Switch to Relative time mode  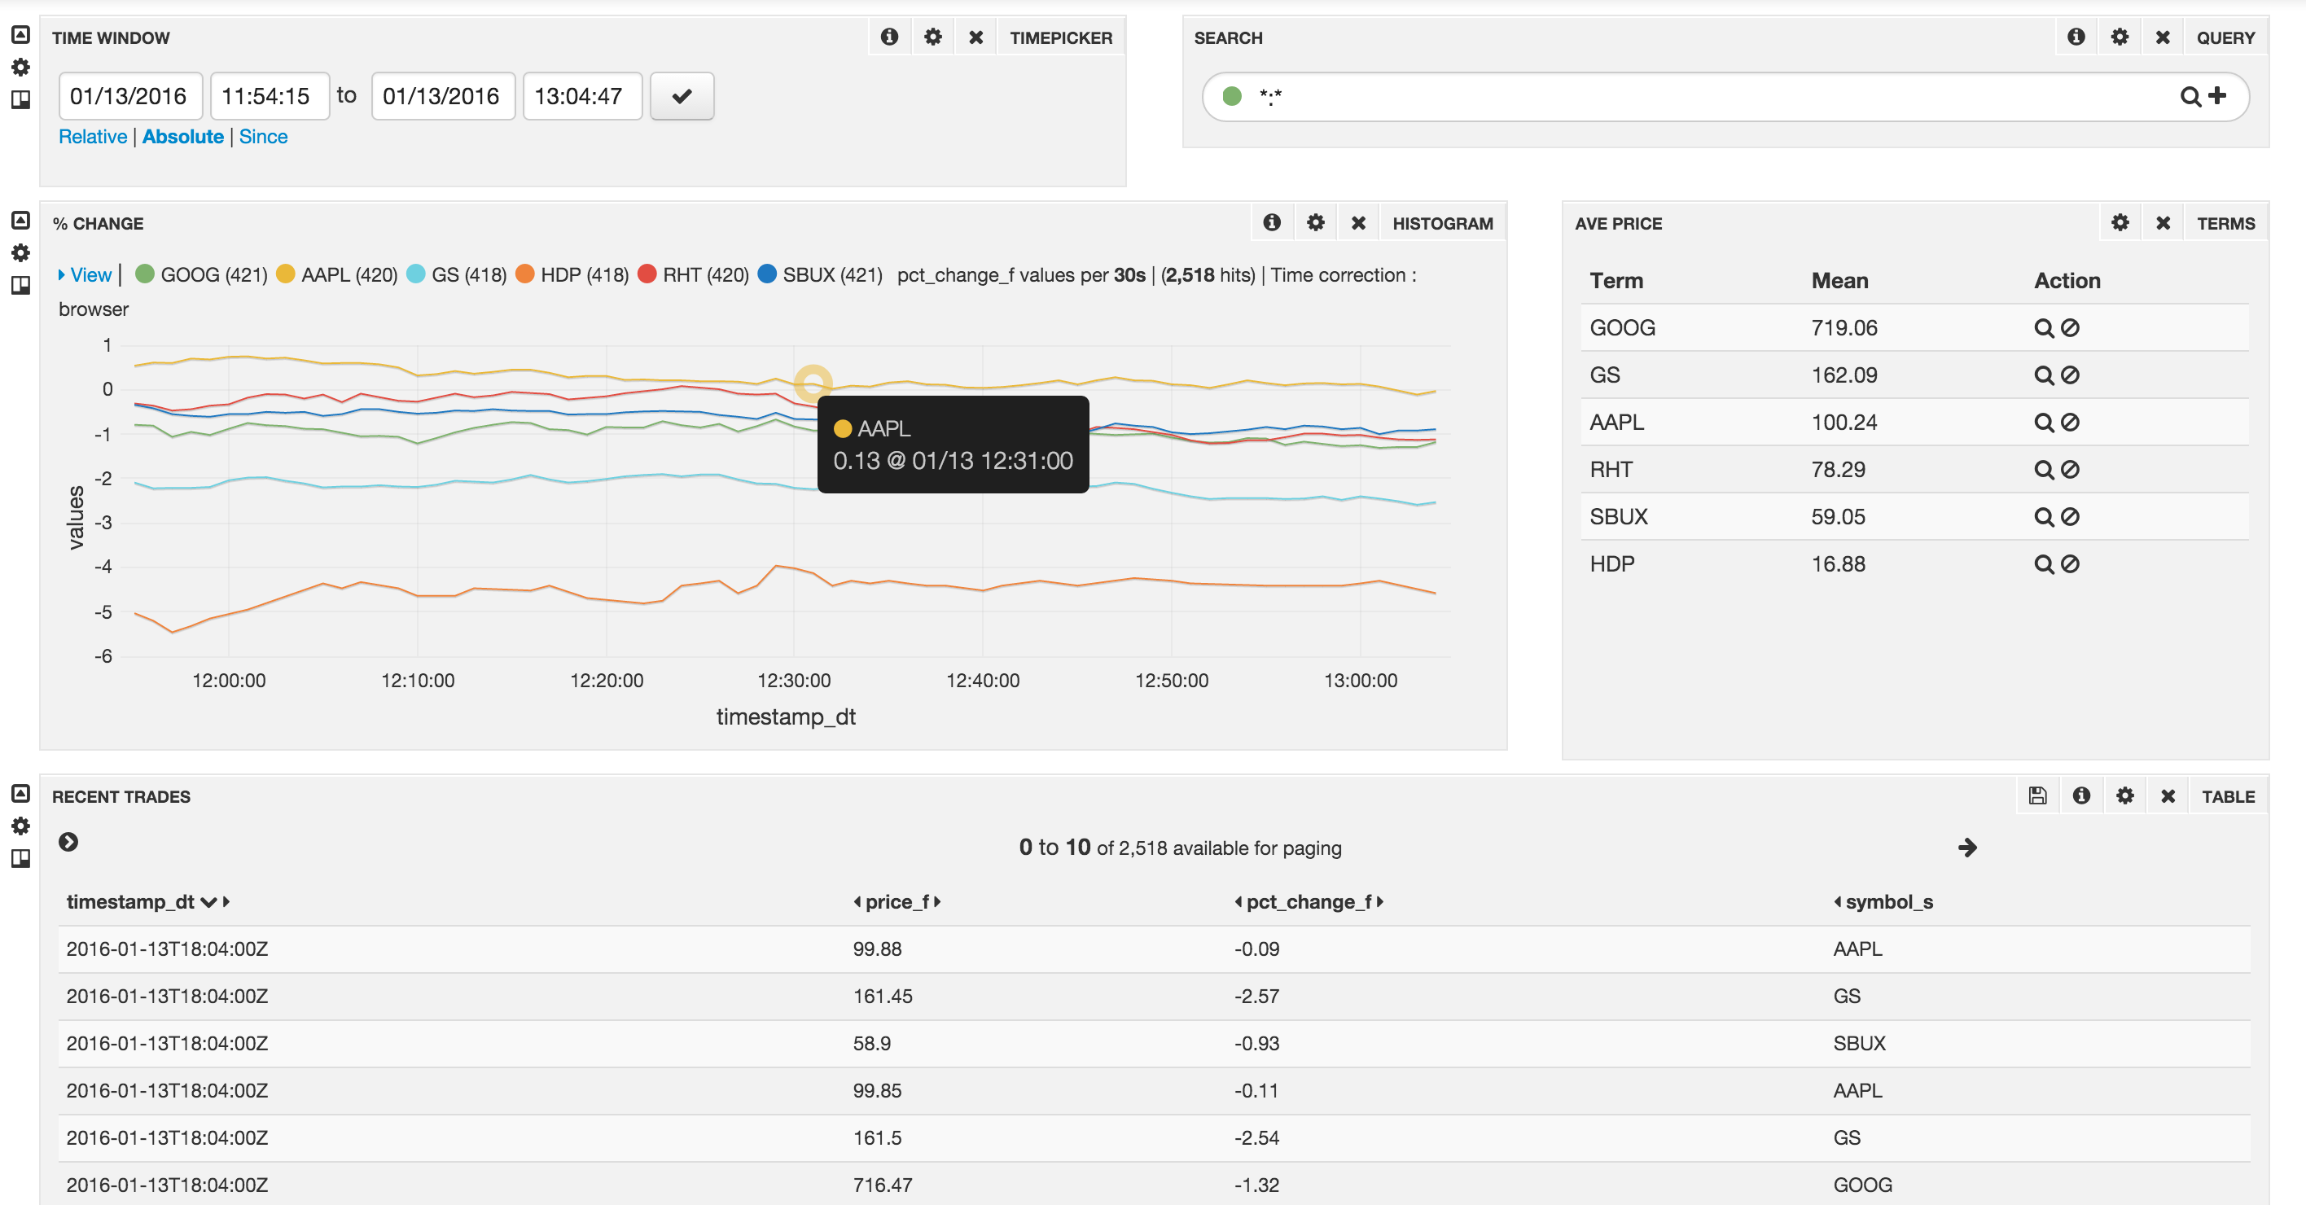(x=92, y=136)
